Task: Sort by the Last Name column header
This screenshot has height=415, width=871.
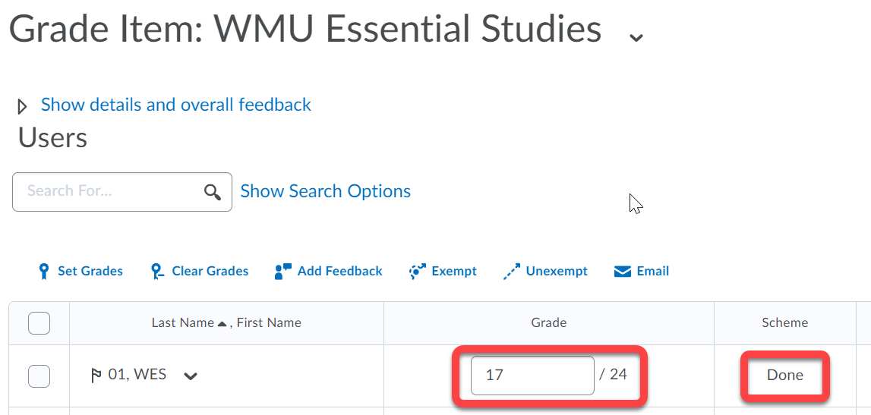Action: [x=183, y=322]
